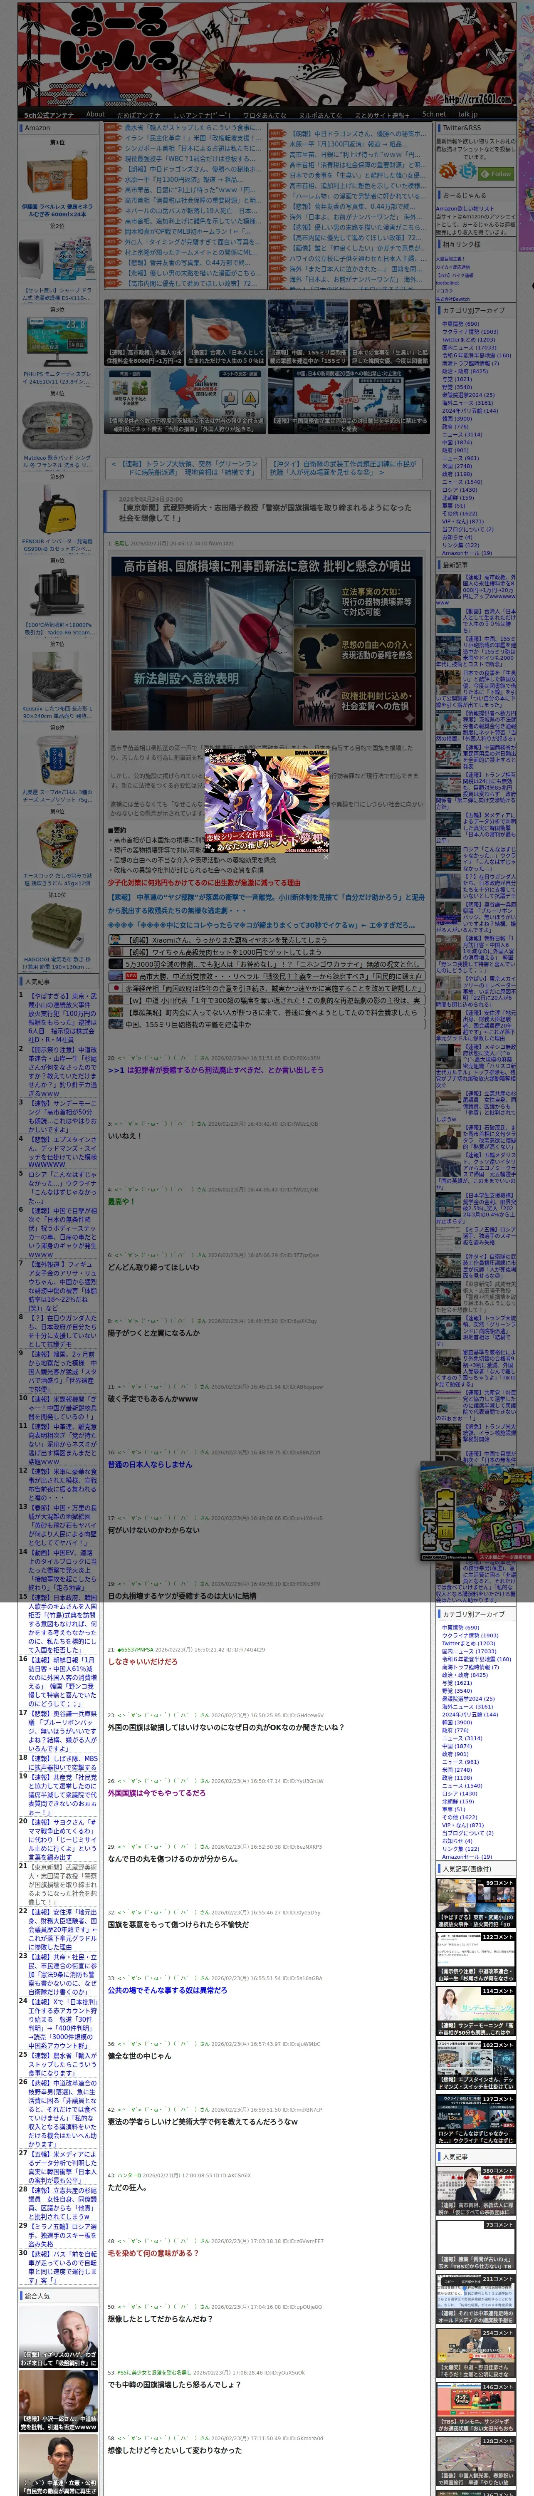Open Amazon rank 1 伊藤園 健康ミネラルむぎ茶 product
Image resolution: width=534 pixels, height=2496 pixels.
(x=57, y=184)
